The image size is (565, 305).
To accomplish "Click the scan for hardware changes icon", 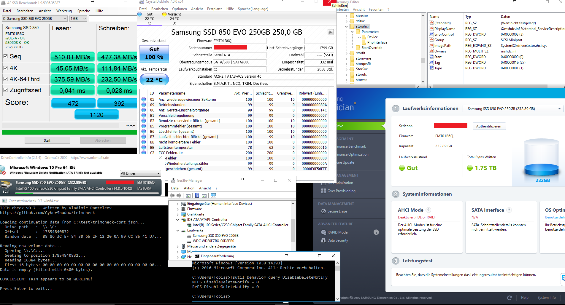I will [x=213, y=196].
